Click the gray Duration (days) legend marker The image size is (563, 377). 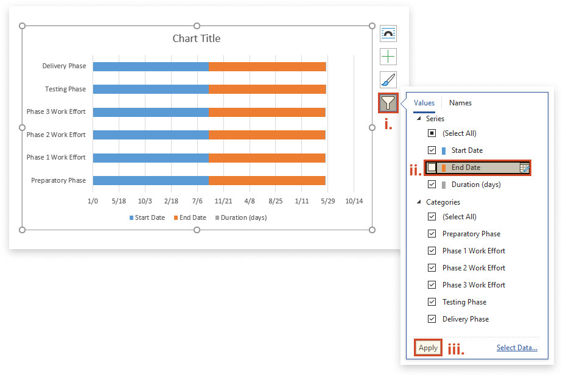(217, 217)
